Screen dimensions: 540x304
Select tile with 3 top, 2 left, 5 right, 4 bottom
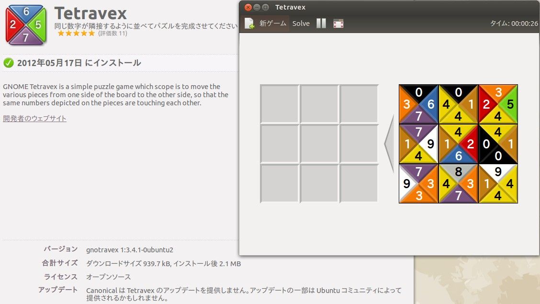coord(498,104)
